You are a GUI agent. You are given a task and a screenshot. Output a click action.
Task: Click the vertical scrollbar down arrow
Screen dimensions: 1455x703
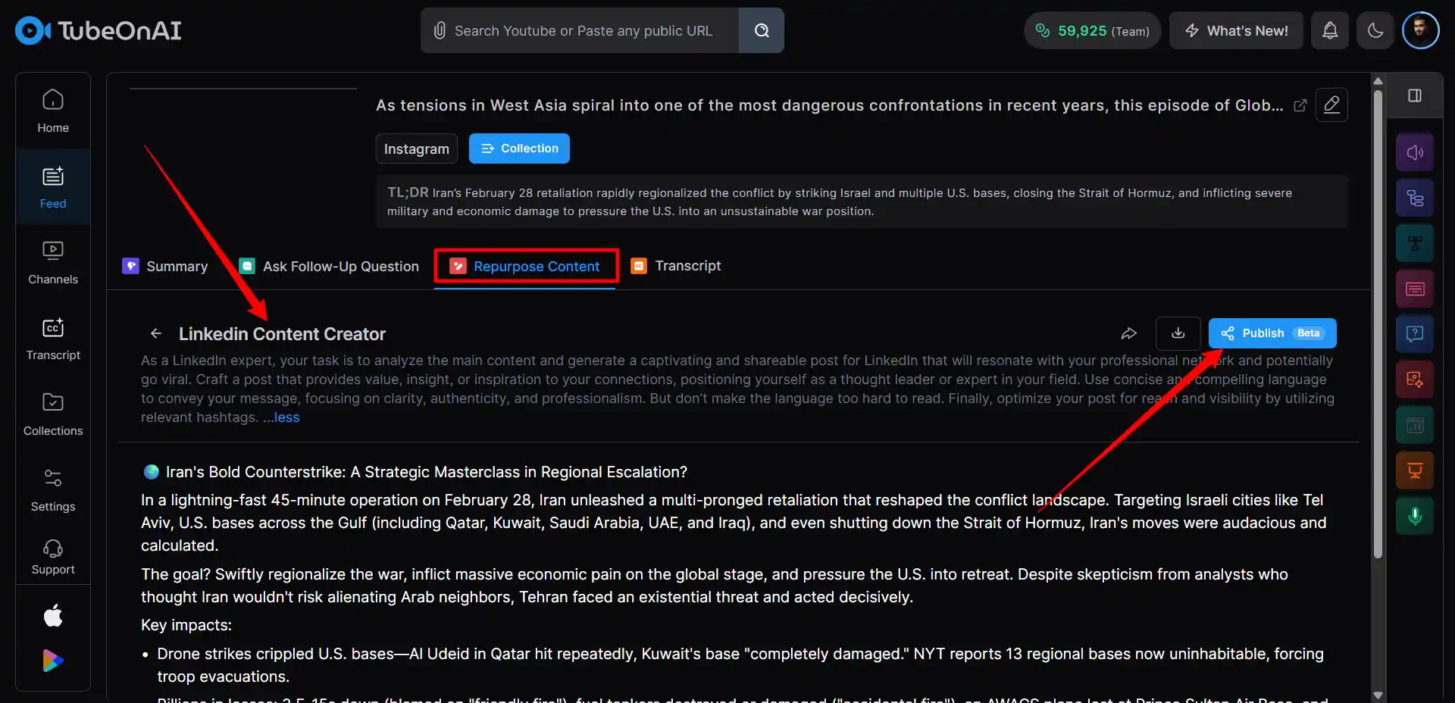coord(1378,695)
